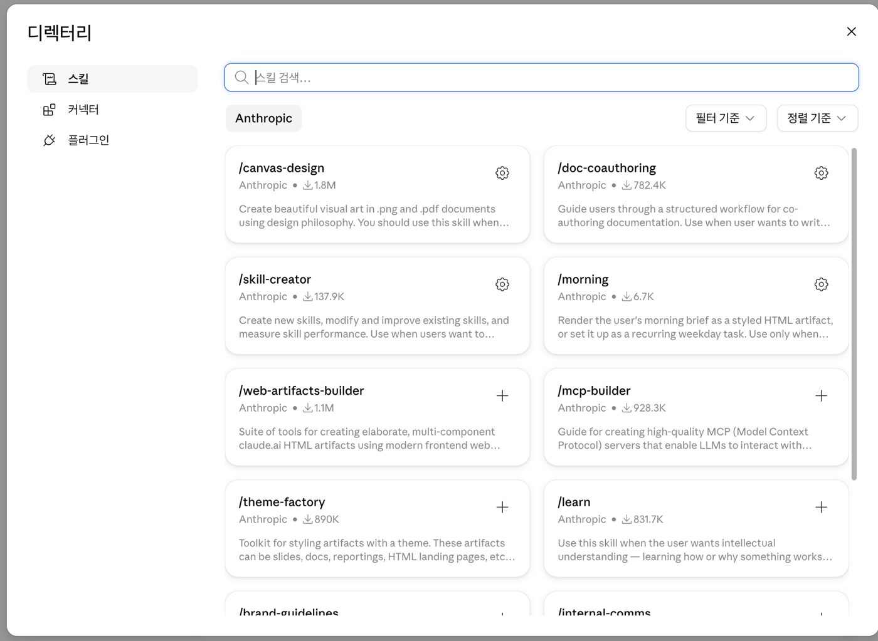Click Anthropic author label under /morning
This screenshot has width=878, height=641.
582,297
